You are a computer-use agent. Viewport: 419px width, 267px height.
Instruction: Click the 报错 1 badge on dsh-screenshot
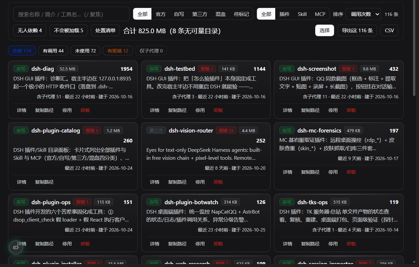point(348,69)
